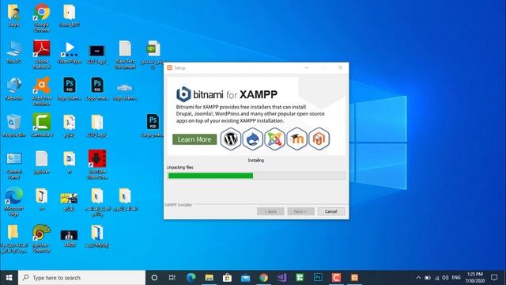Check battery status in the tray
506x285 pixels.
tap(428, 278)
